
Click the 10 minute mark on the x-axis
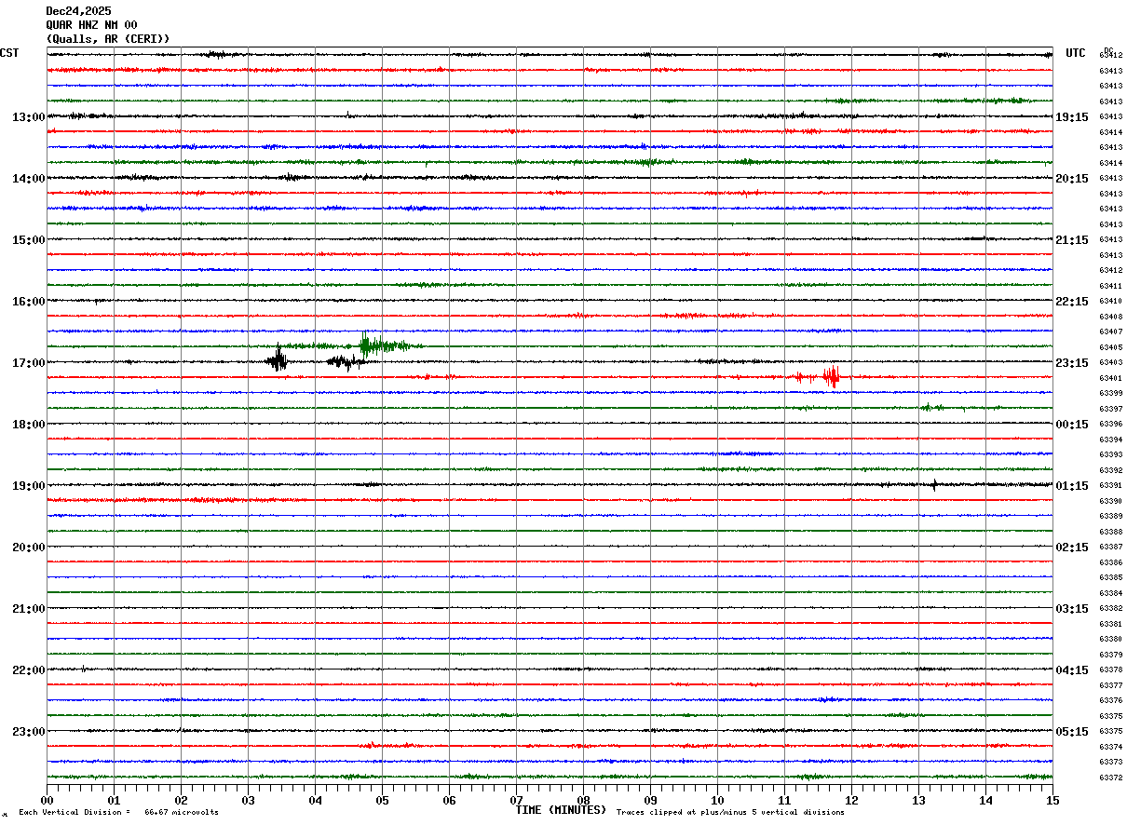tap(717, 801)
